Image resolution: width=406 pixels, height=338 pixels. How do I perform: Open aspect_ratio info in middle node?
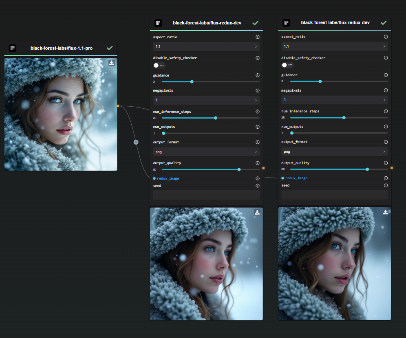click(257, 37)
